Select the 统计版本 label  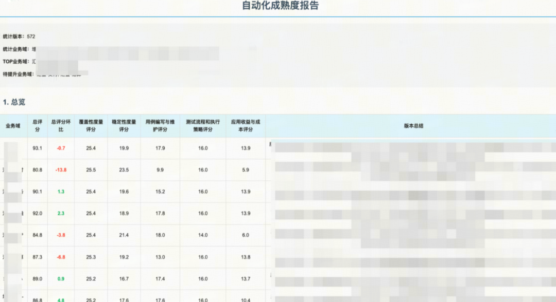click(x=13, y=36)
